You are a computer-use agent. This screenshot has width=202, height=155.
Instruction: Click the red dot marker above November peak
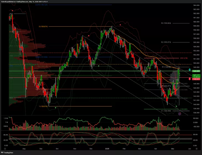coord(88,35)
